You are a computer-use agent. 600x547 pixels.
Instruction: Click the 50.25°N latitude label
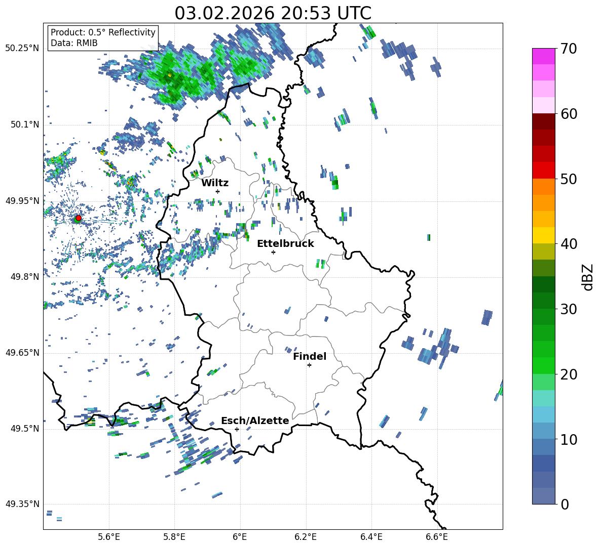22,49
